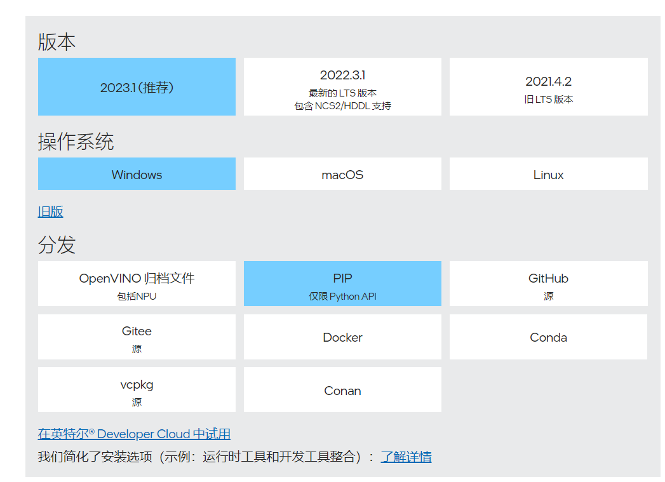Select OpenVINO 归档文件 distribution

(137, 284)
